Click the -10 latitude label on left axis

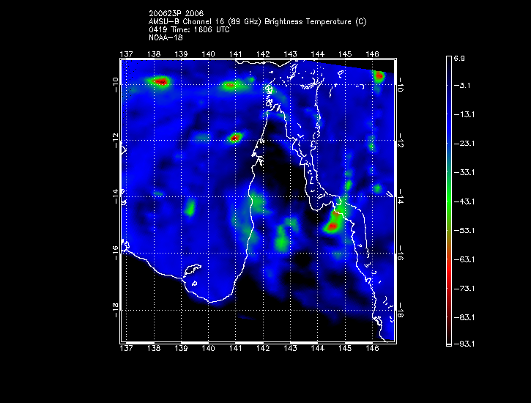(116, 85)
